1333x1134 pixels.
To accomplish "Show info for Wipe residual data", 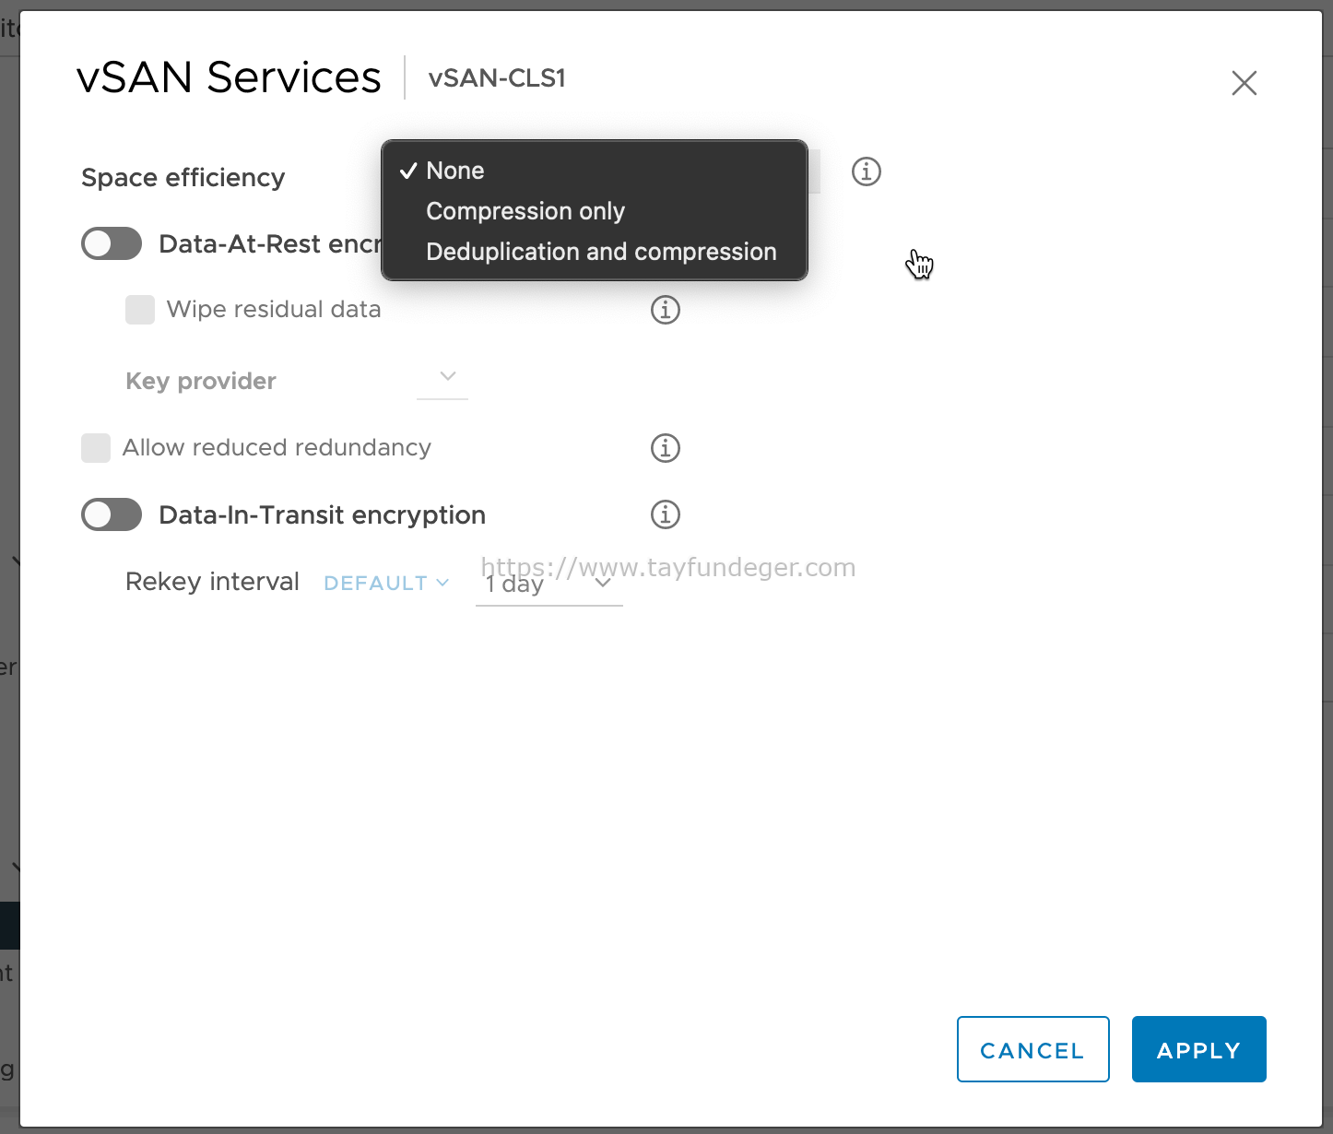I will [x=666, y=310].
